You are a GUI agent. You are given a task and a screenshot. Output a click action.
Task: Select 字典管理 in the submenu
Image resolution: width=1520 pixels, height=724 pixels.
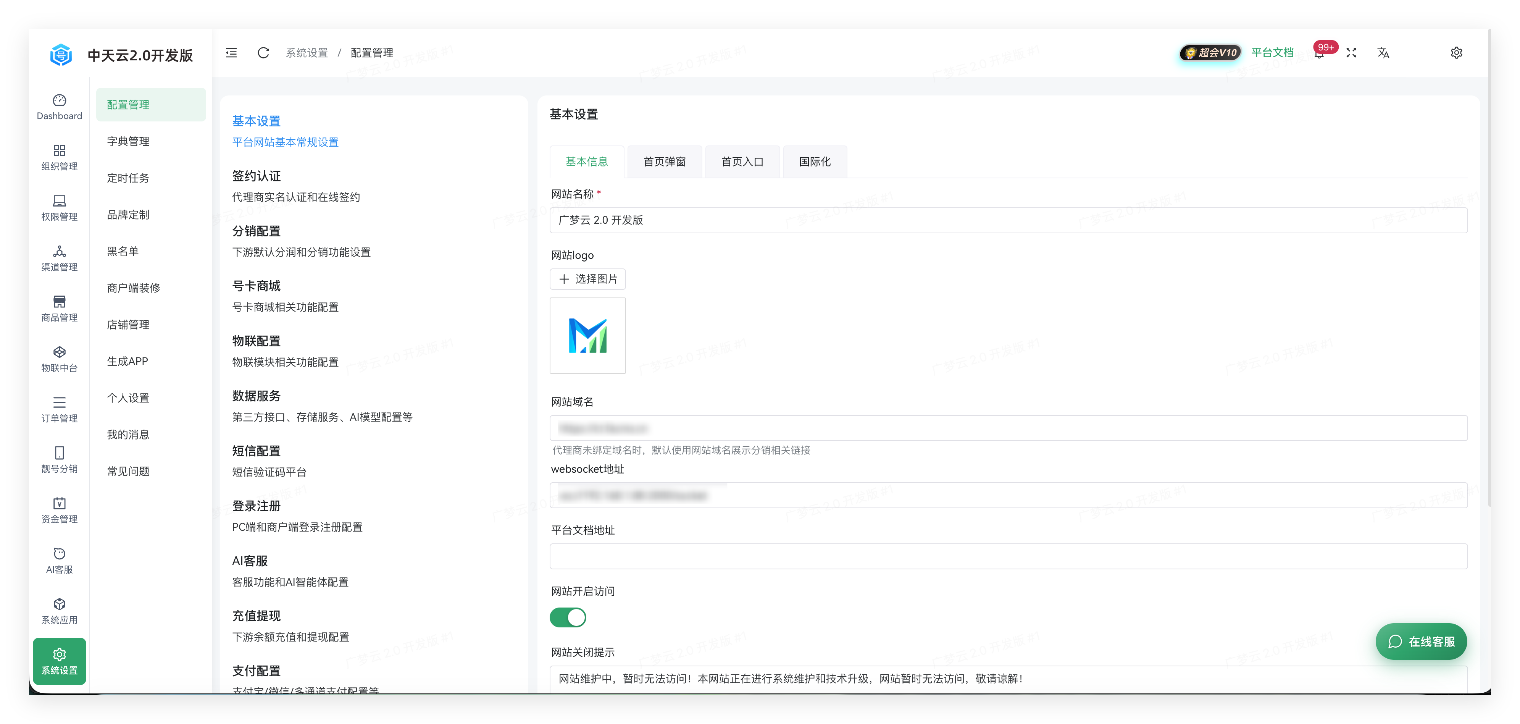coord(151,141)
